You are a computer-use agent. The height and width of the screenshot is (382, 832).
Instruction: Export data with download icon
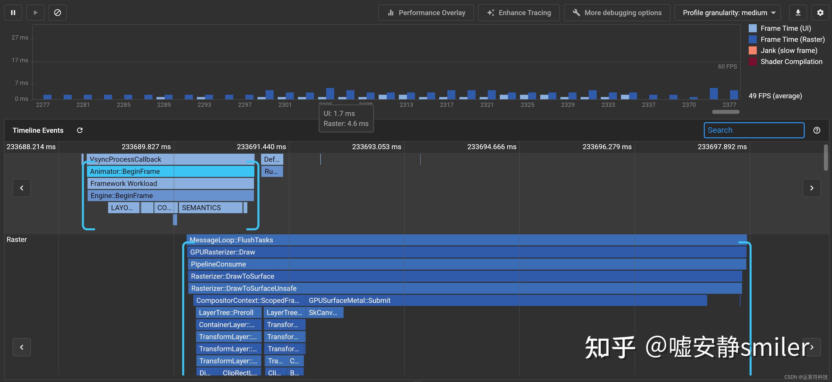[x=798, y=13]
